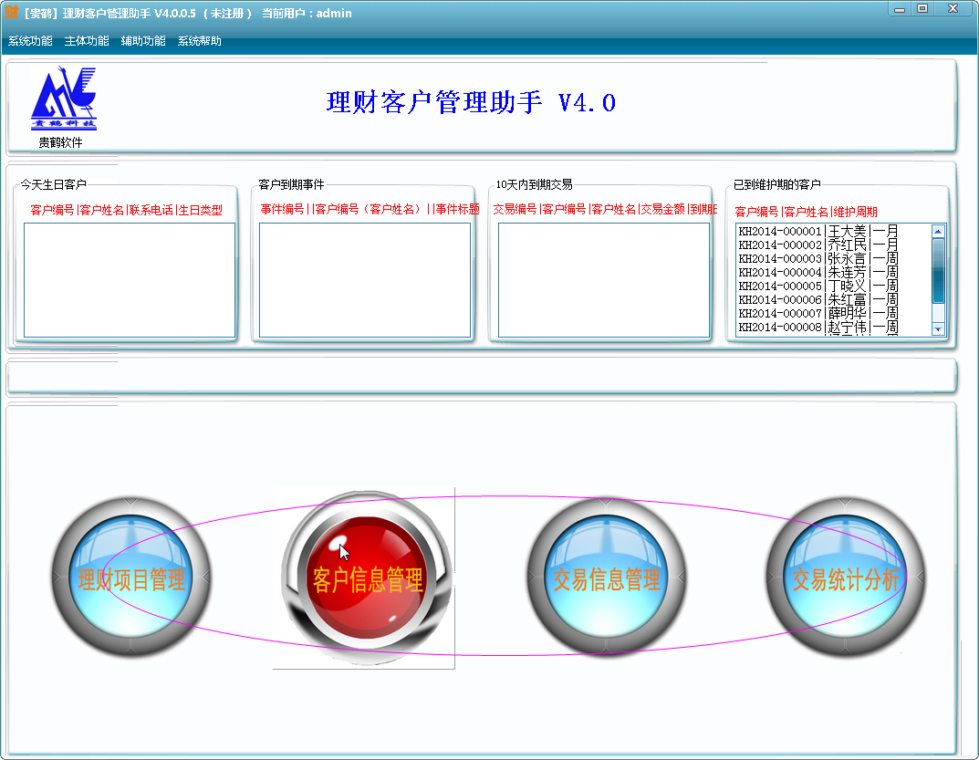
Task: Select row KH2014-000001 王大美
Action: 834,231
